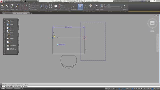The height and width of the screenshot is (90, 160).
Task: Select Inverser action in palette
Action: click(x=10, y=38)
